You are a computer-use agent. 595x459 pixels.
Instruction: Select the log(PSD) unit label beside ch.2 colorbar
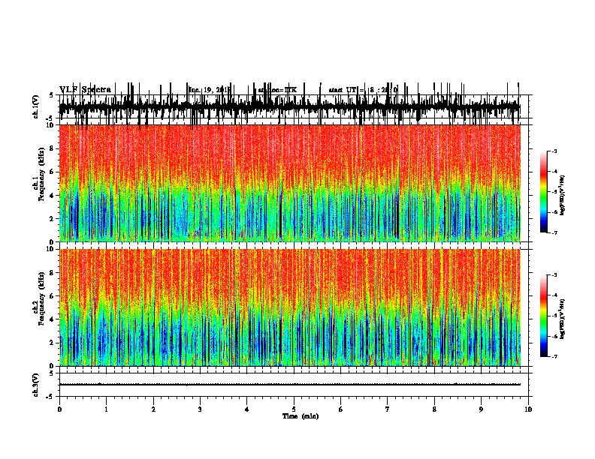coord(563,319)
